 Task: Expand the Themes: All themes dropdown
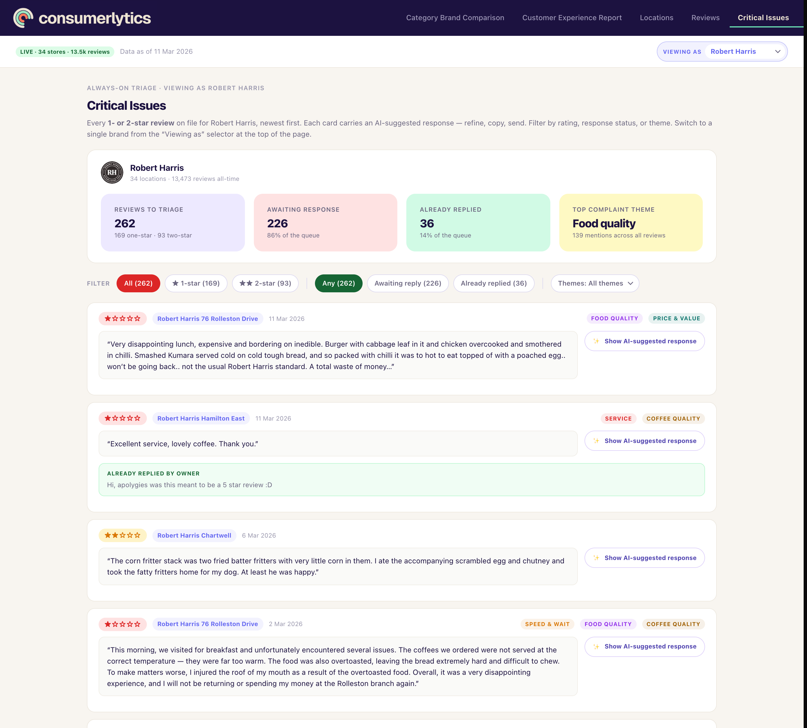pyautogui.click(x=595, y=283)
